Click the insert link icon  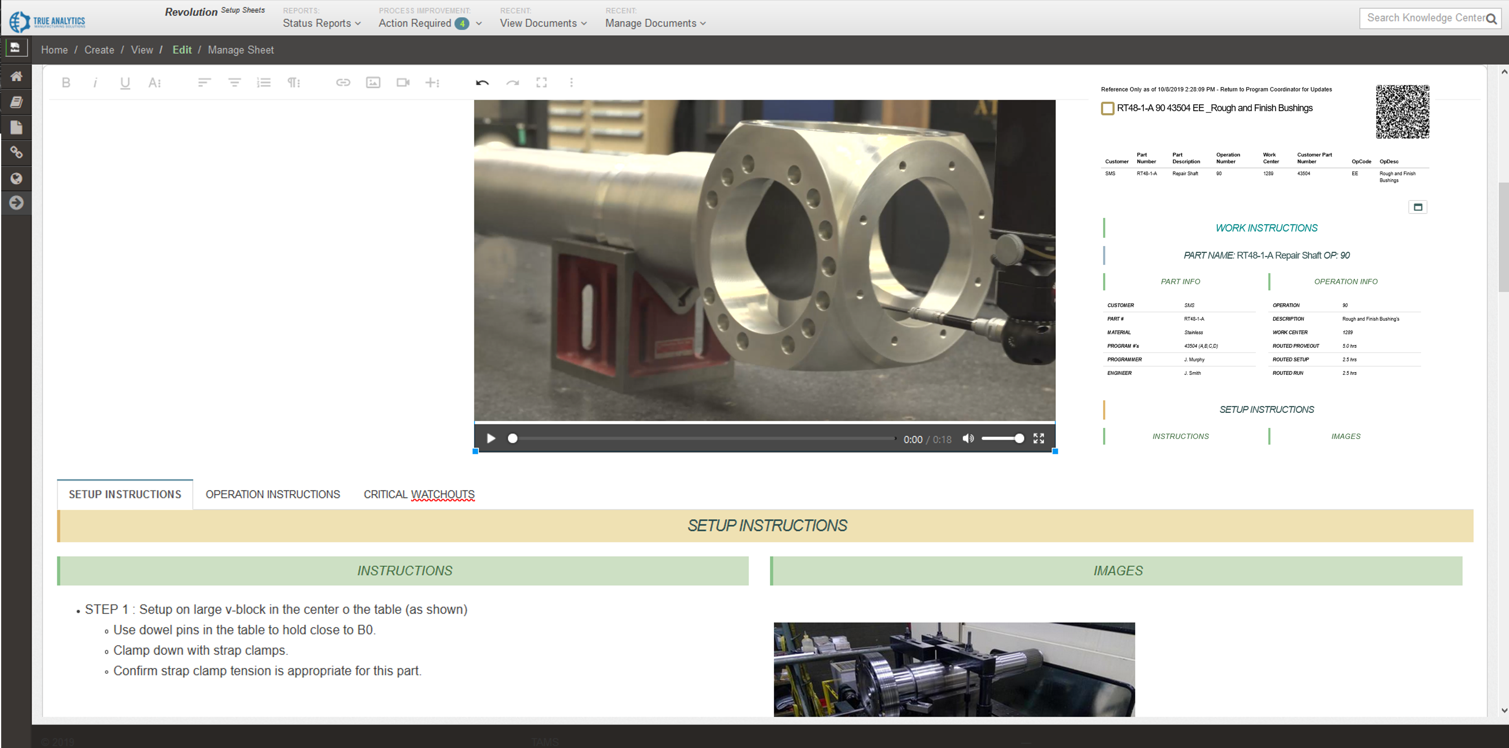tap(343, 82)
